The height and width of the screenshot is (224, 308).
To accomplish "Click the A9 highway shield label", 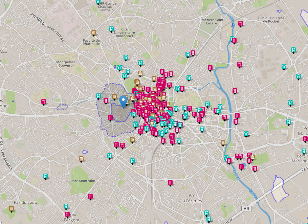I will click(x=247, y=208).
